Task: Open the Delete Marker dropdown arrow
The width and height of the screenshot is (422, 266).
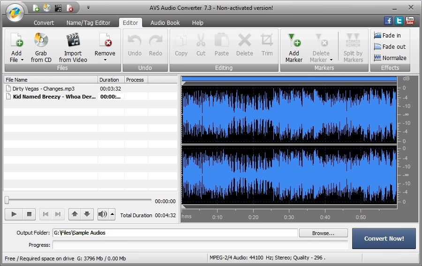Action: tap(332, 60)
